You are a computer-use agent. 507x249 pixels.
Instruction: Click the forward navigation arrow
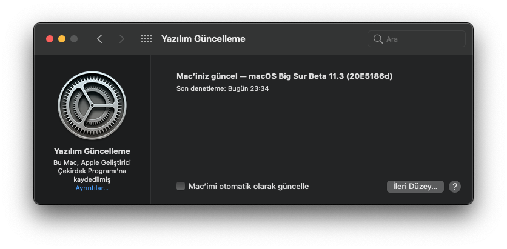tap(122, 39)
